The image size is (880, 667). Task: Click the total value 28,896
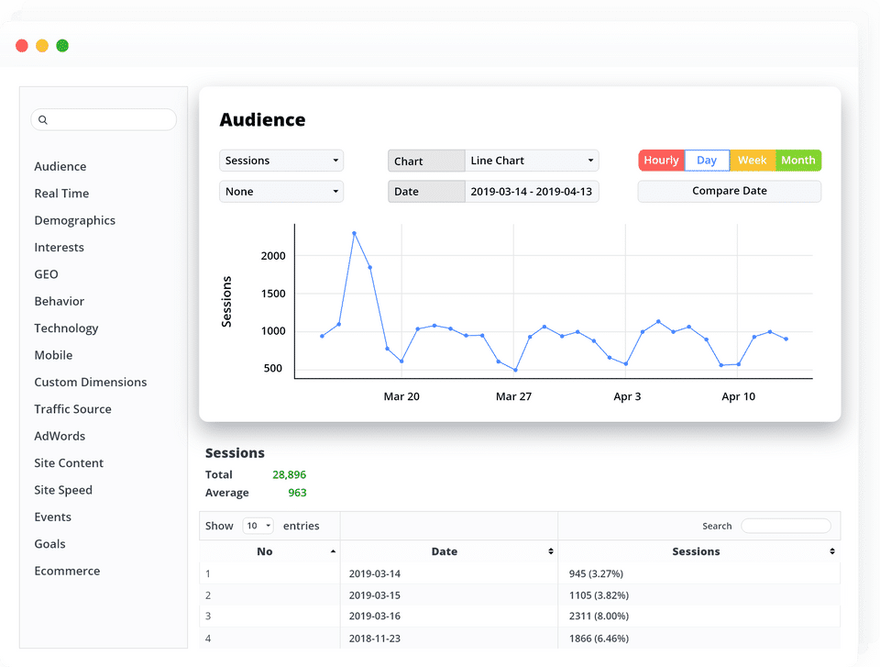289,475
